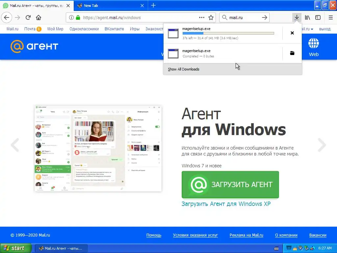Close the New Tab tab
337x253 pixels.
(142, 6)
